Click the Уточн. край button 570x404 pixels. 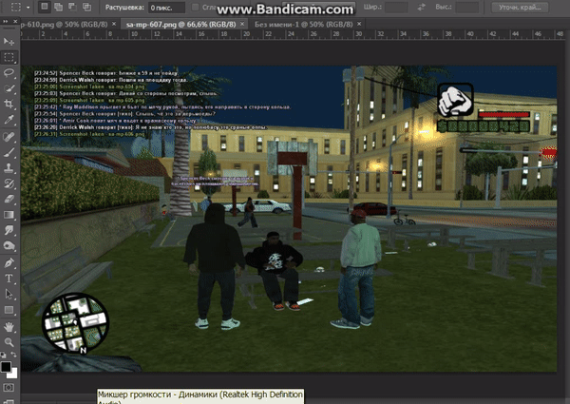pos(520,7)
